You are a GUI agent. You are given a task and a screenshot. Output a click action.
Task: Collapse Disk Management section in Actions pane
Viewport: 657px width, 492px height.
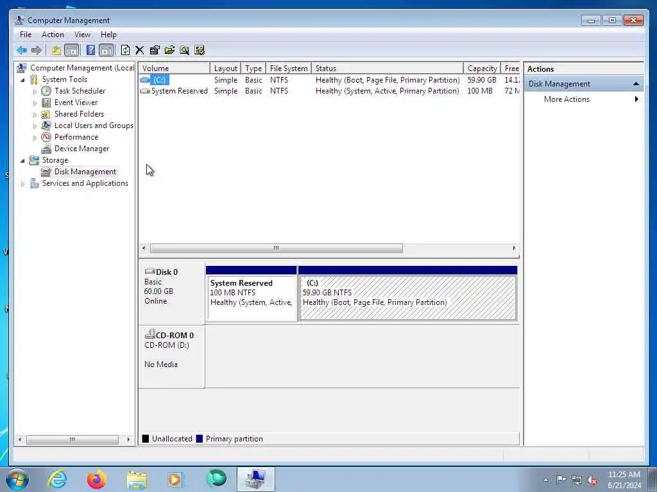[636, 84]
